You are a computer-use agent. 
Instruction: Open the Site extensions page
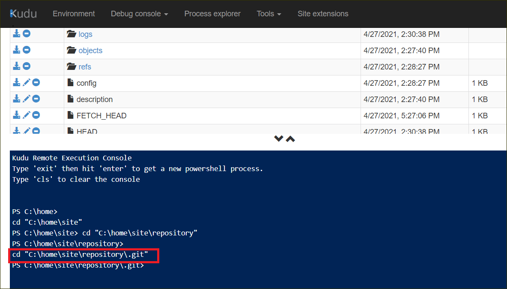323,14
